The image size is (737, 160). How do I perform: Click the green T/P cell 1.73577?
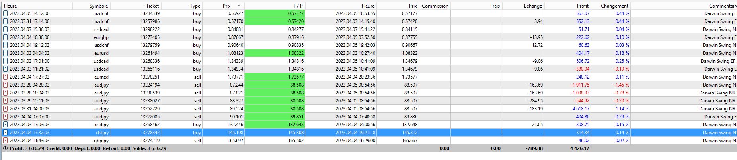pyautogui.click(x=275, y=77)
